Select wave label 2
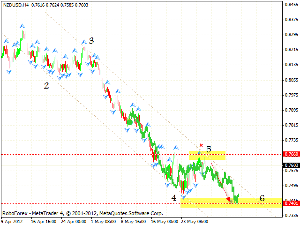Screen dimensions: 300x225 46,85
